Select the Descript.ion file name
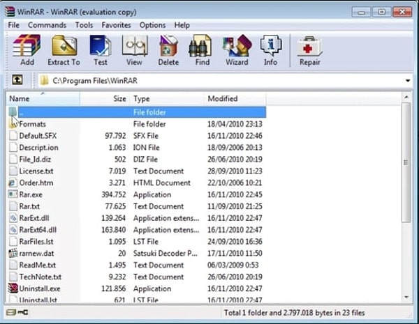 38,148
